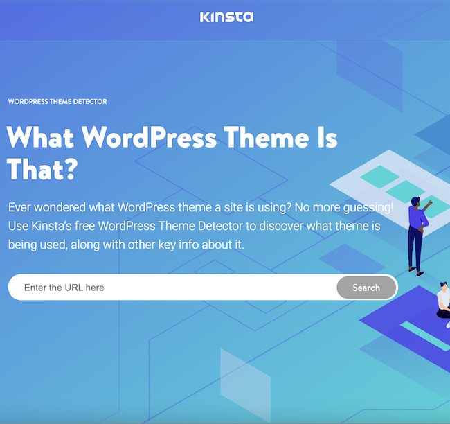The width and height of the screenshot is (450, 424).
Task: Click the Kinsta logo in the header
Action: pos(226,16)
